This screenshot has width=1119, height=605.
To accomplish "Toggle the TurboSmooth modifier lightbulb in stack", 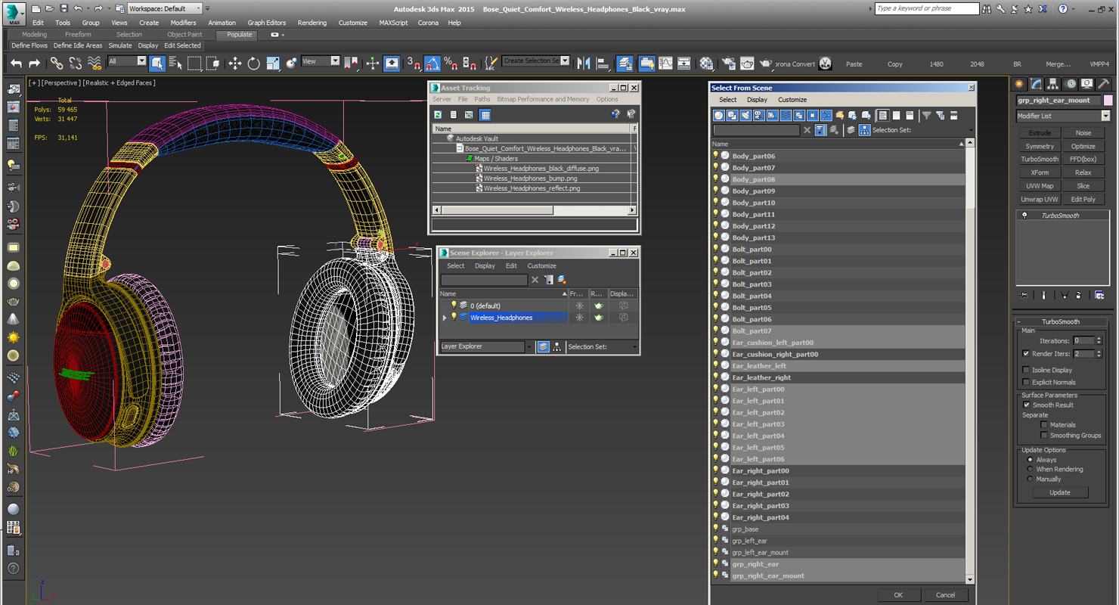I will coord(1024,216).
